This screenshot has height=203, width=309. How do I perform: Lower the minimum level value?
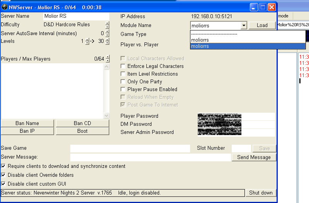(87, 43)
